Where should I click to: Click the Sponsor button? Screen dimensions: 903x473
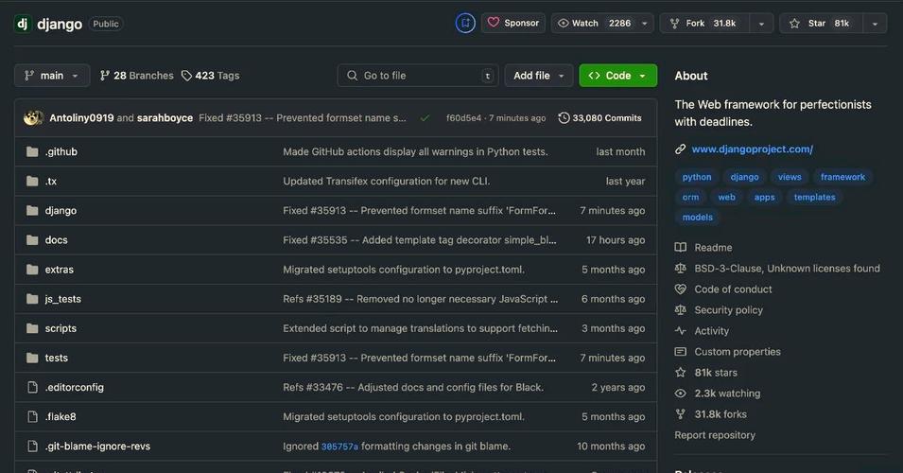[513, 23]
